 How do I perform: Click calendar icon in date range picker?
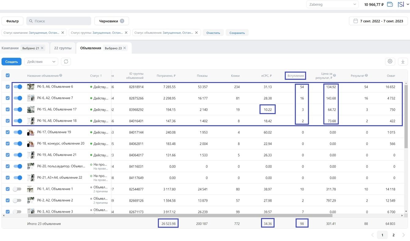pos(356,21)
